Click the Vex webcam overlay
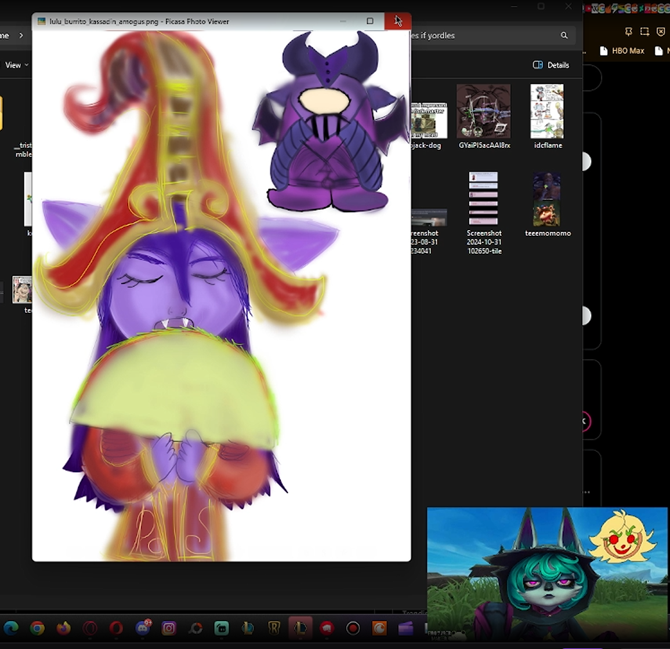 click(547, 574)
